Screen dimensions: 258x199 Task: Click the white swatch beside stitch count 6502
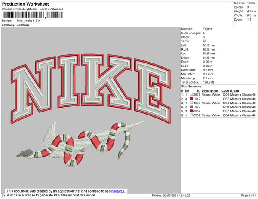click(x=191, y=115)
